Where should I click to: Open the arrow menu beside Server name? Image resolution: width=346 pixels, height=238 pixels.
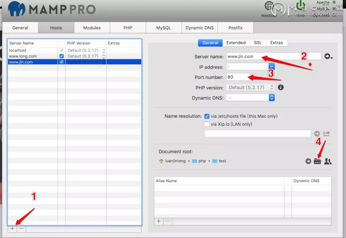(x=328, y=56)
